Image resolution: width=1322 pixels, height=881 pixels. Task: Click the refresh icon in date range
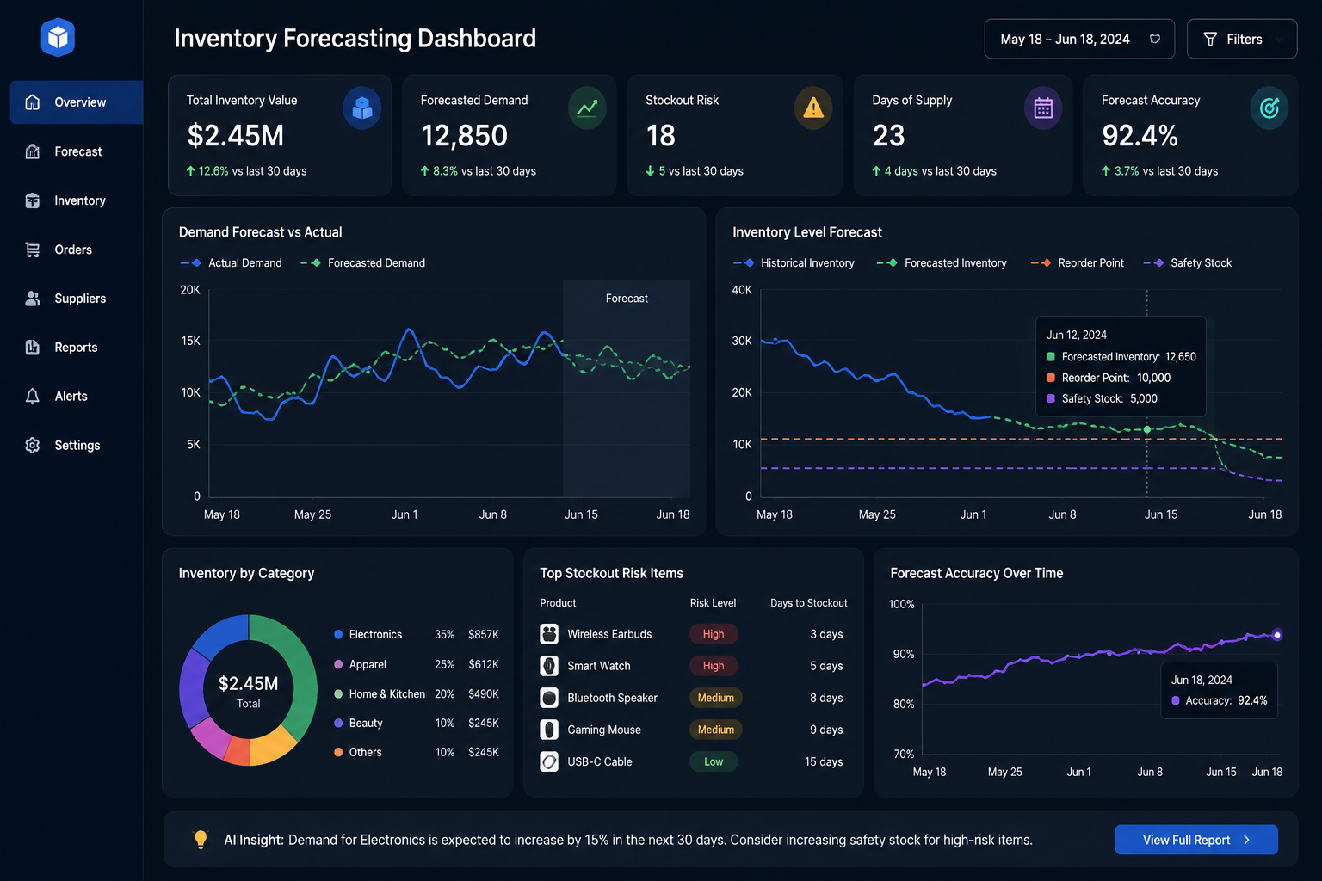1155,39
